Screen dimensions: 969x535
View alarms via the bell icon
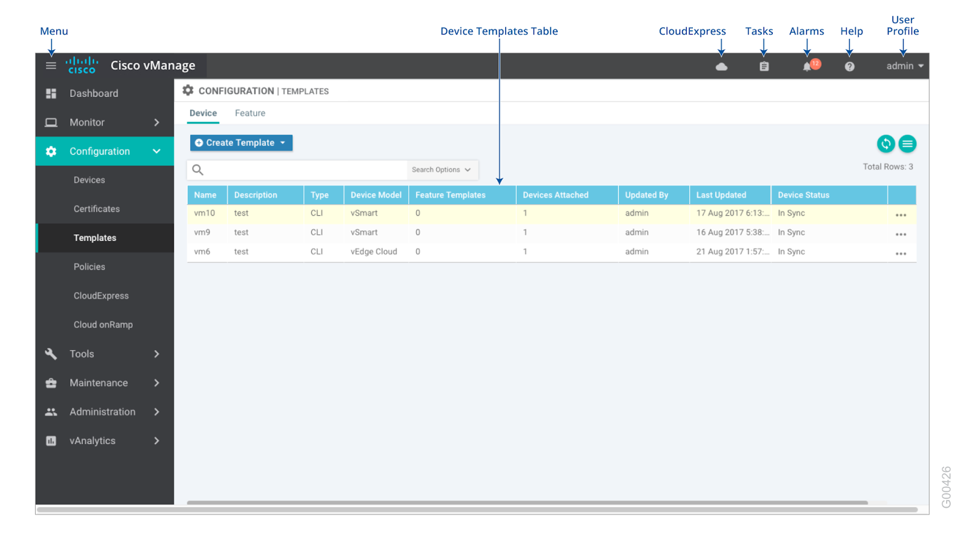[x=807, y=67]
